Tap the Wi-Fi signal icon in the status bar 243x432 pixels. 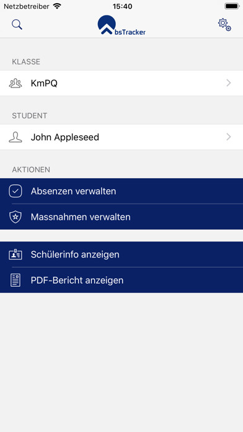(57, 6)
